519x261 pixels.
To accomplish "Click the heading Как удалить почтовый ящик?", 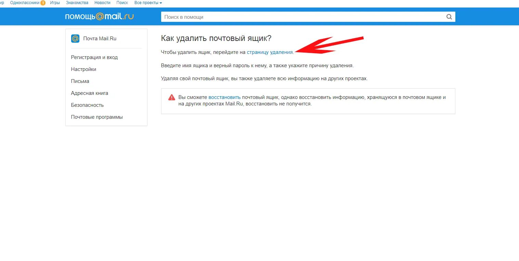I will click(x=216, y=38).
